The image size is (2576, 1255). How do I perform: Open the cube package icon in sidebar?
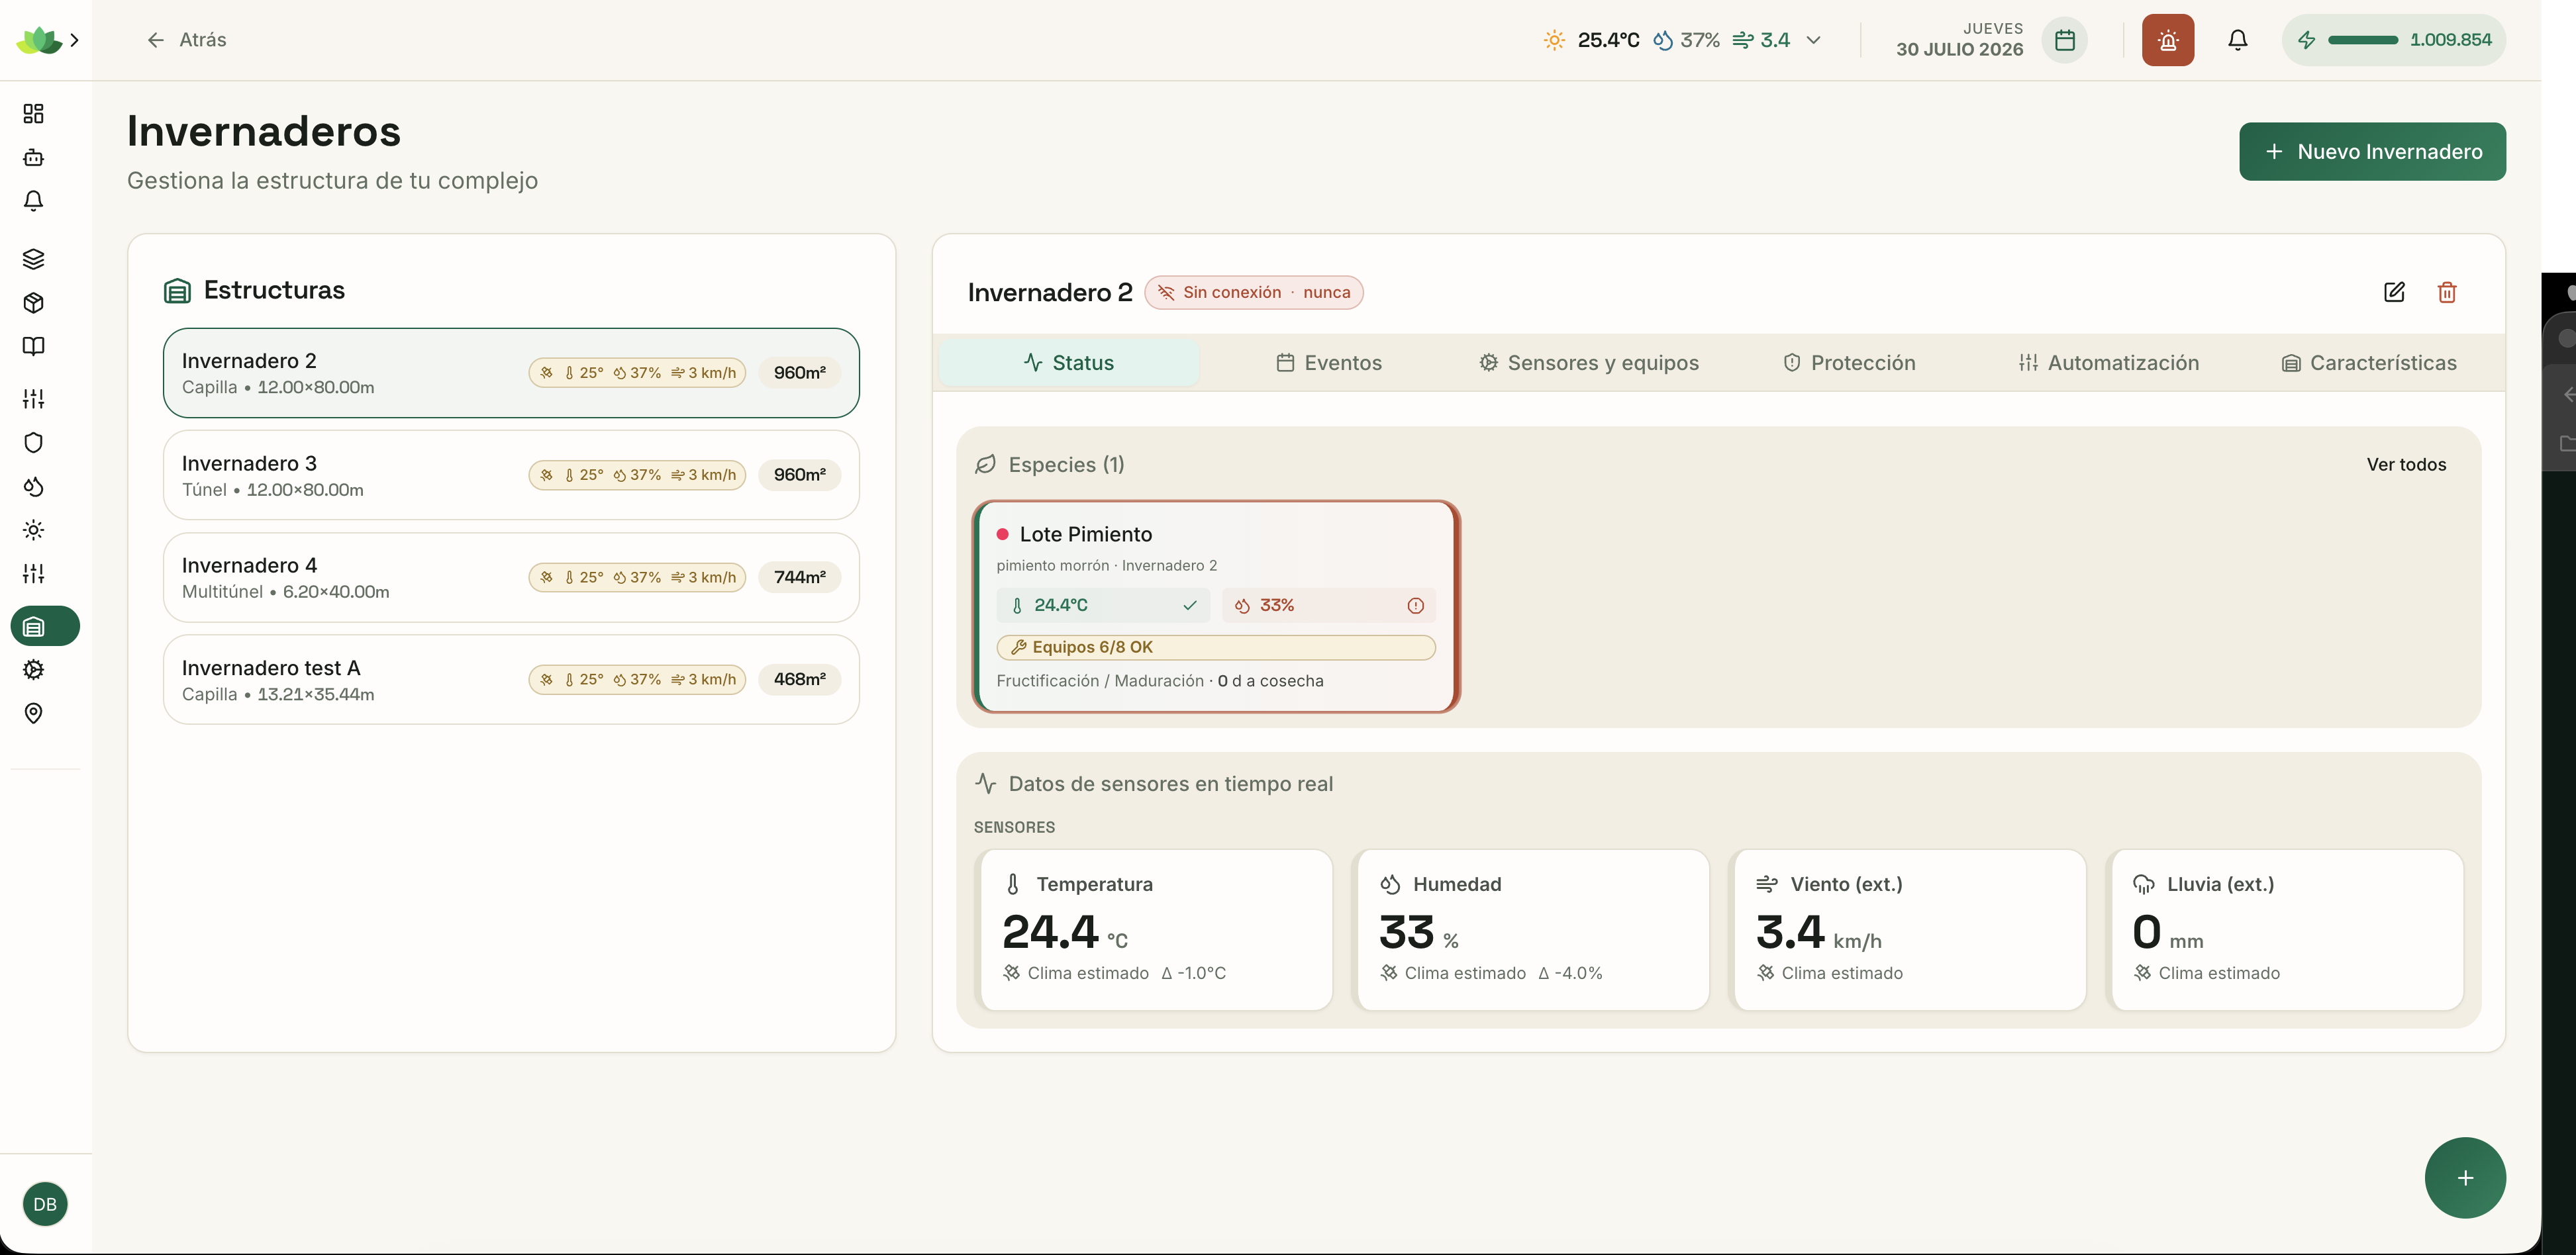(x=33, y=302)
